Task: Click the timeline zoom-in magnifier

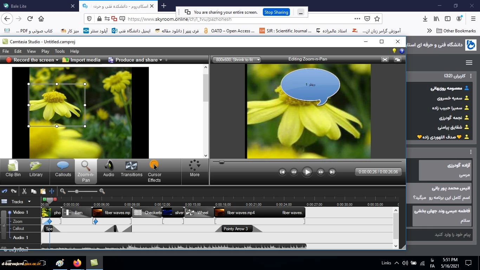Action: (102, 191)
